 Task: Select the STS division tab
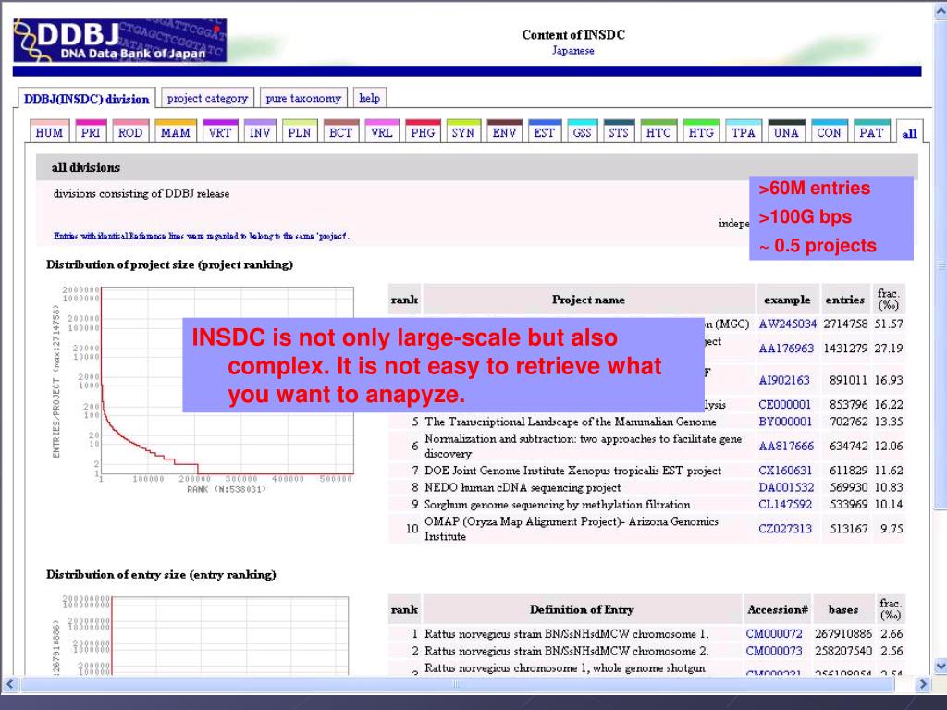pyautogui.click(x=619, y=131)
